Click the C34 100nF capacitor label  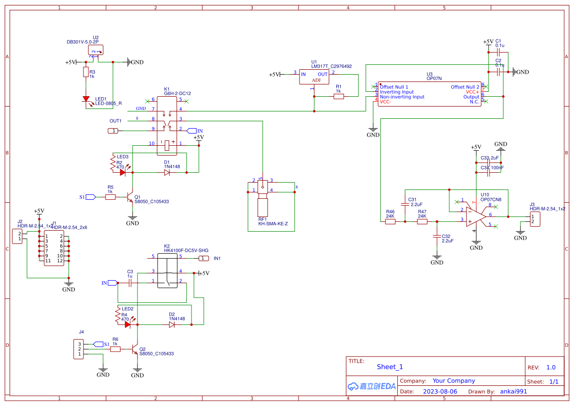pyautogui.click(x=492, y=168)
